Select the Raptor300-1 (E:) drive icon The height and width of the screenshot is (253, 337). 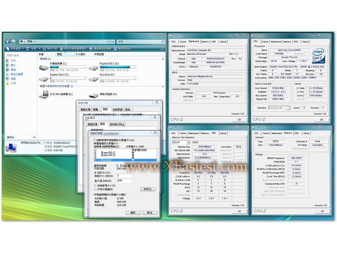(94, 68)
